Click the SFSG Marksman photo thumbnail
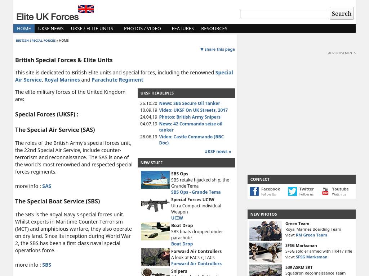The width and height of the screenshot is (369, 276). (266, 253)
